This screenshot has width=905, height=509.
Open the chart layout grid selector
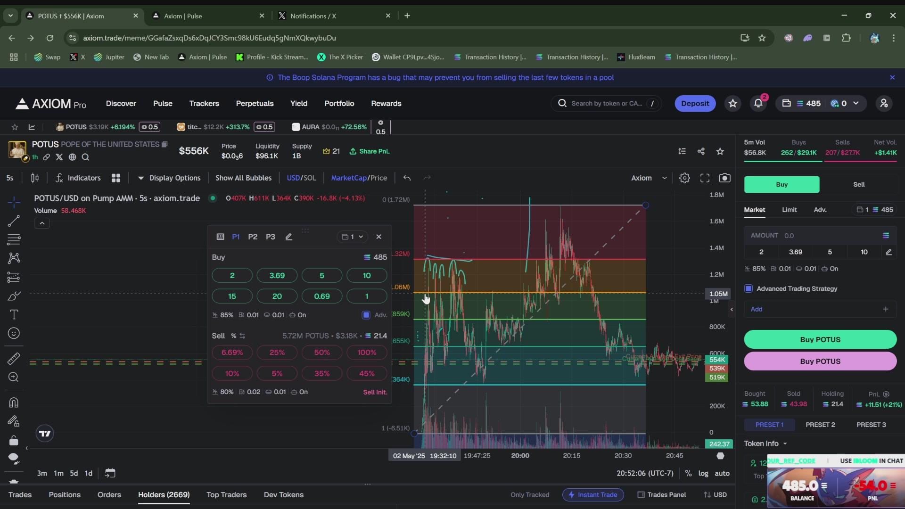coord(116,178)
